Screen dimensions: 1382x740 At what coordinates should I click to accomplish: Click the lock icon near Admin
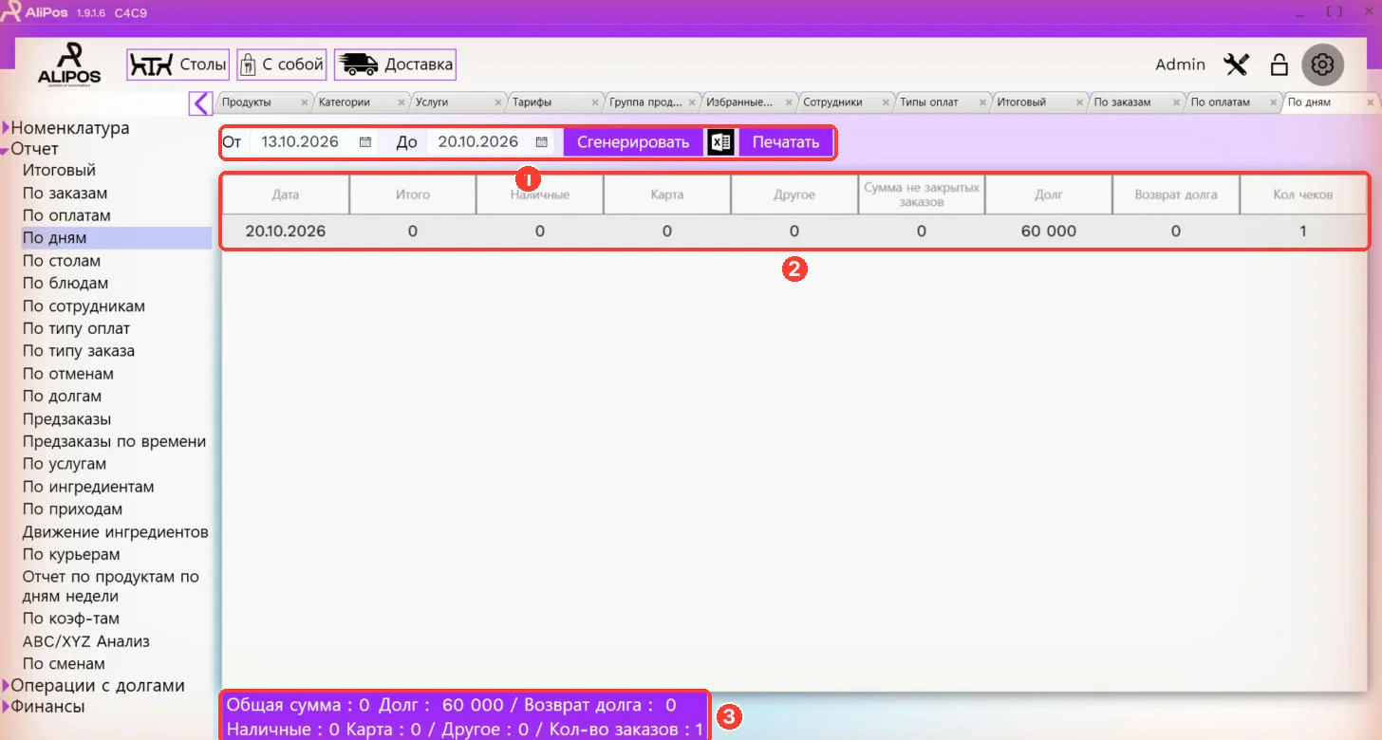1279,65
